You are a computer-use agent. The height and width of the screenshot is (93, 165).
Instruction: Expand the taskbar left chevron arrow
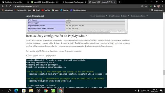point(3,91)
